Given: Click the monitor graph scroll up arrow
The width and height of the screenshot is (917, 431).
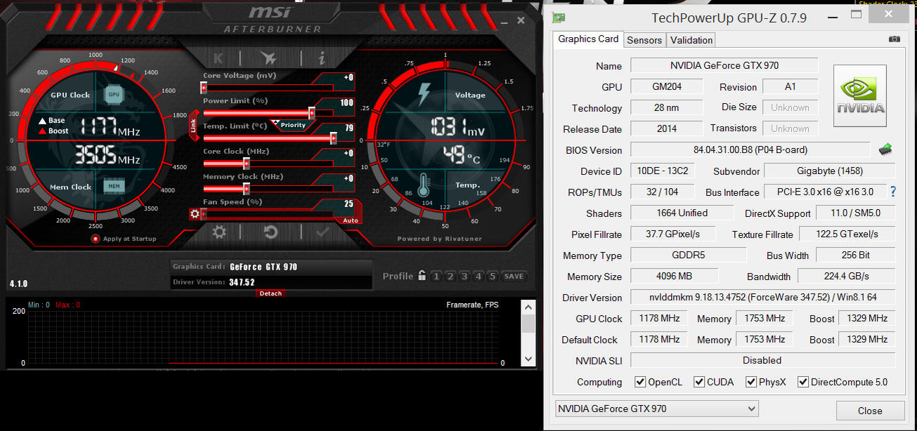Looking at the screenshot, I should pos(528,307).
